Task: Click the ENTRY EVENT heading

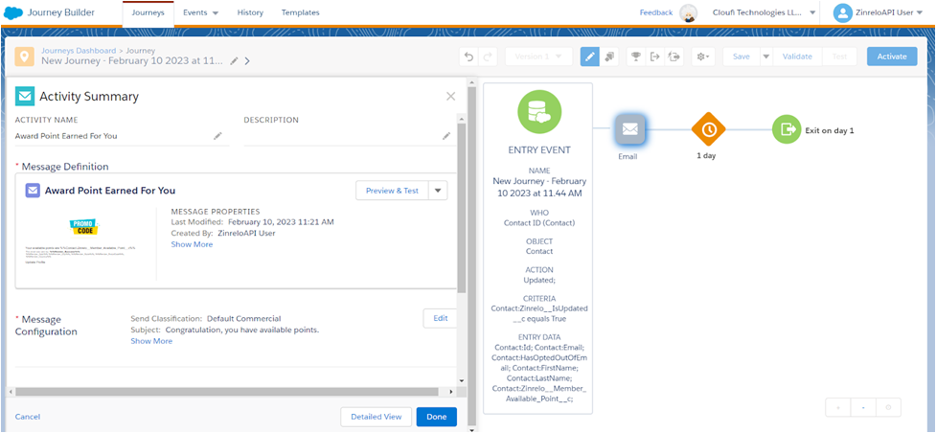Action: point(539,149)
